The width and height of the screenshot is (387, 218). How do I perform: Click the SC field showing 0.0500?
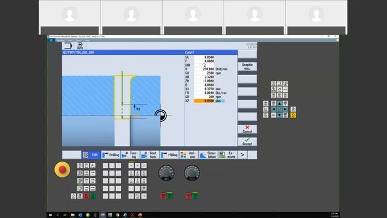(204, 57)
